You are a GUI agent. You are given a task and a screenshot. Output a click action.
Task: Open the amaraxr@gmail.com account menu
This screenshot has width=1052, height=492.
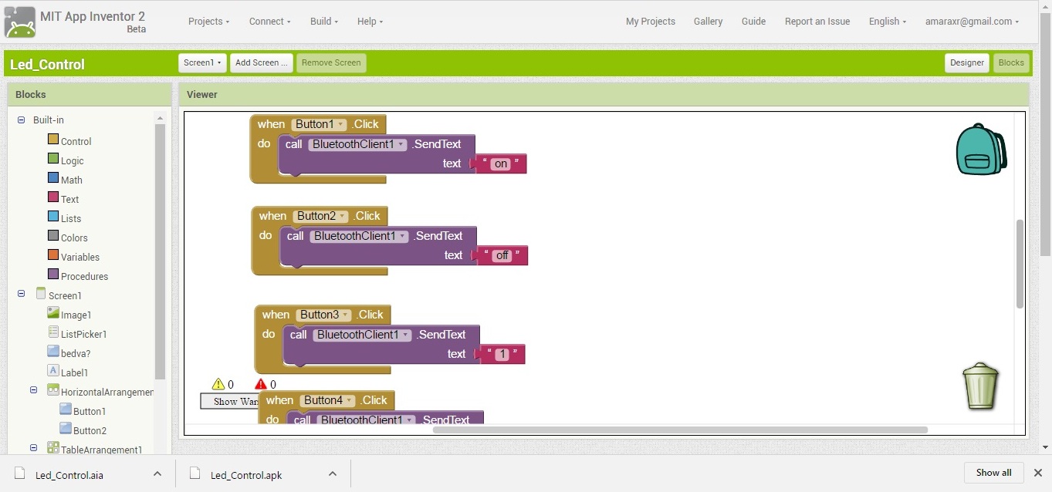(972, 22)
